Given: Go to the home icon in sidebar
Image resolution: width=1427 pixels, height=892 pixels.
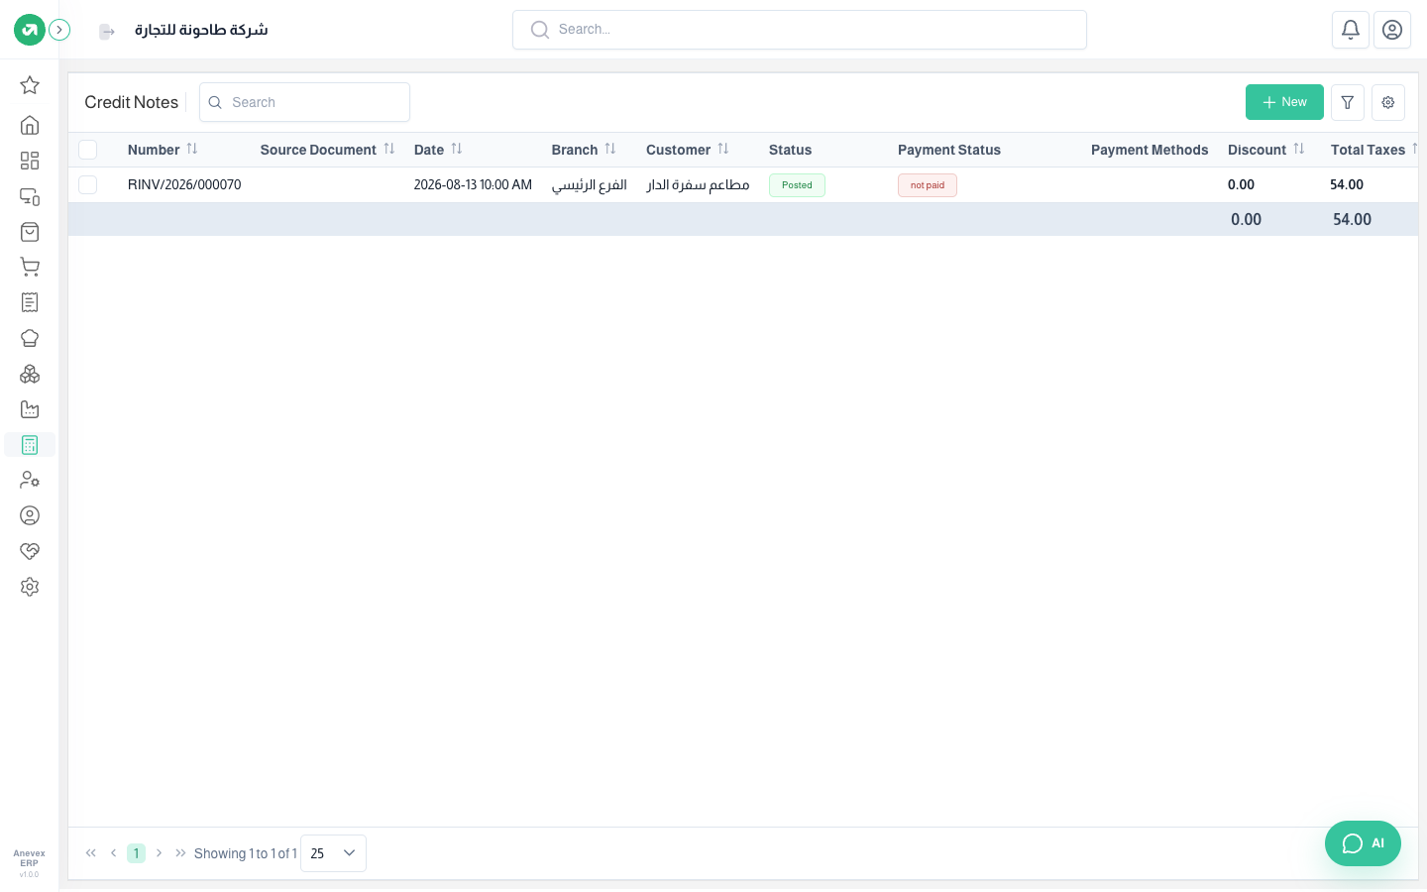Looking at the screenshot, I should 30,125.
